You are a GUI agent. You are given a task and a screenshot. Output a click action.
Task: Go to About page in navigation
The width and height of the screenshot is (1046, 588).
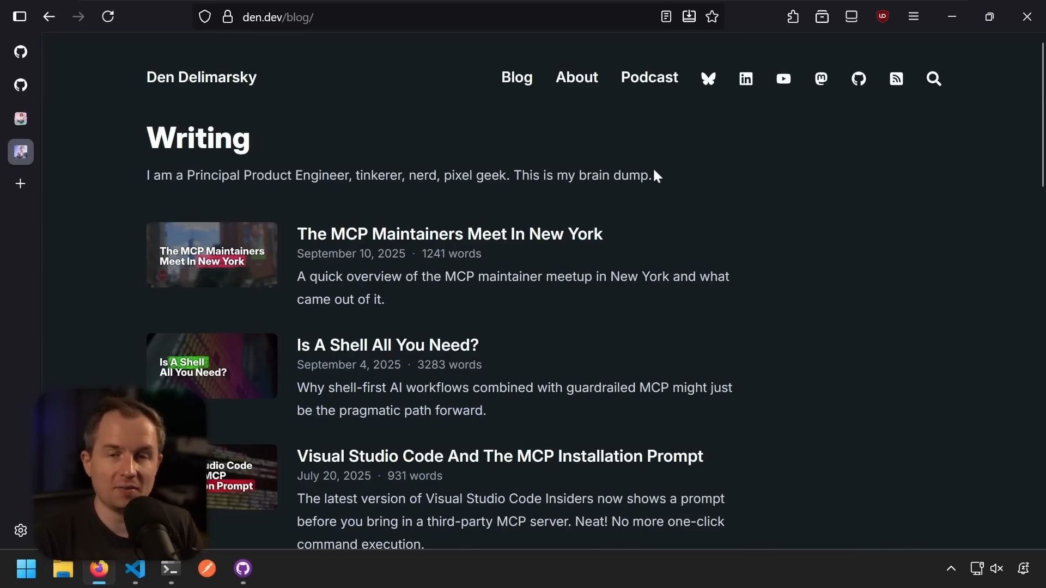pyautogui.click(x=576, y=77)
